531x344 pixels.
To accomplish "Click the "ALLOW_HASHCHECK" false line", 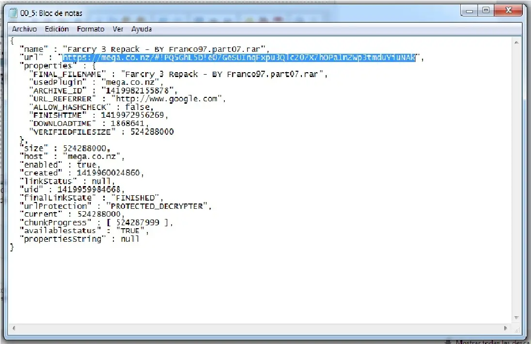I will (92, 107).
